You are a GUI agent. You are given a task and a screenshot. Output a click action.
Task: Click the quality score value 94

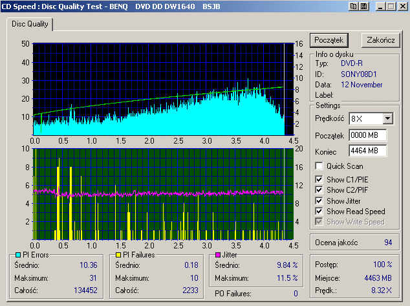point(388,243)
